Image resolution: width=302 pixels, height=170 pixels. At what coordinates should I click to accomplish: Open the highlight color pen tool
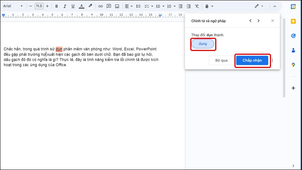point(90,6)
